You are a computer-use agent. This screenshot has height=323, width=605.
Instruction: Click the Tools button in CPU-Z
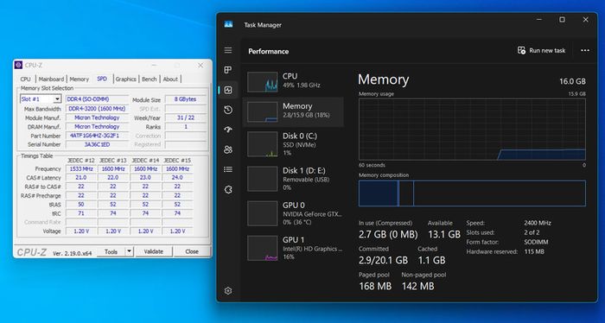[x=111, y=251]
